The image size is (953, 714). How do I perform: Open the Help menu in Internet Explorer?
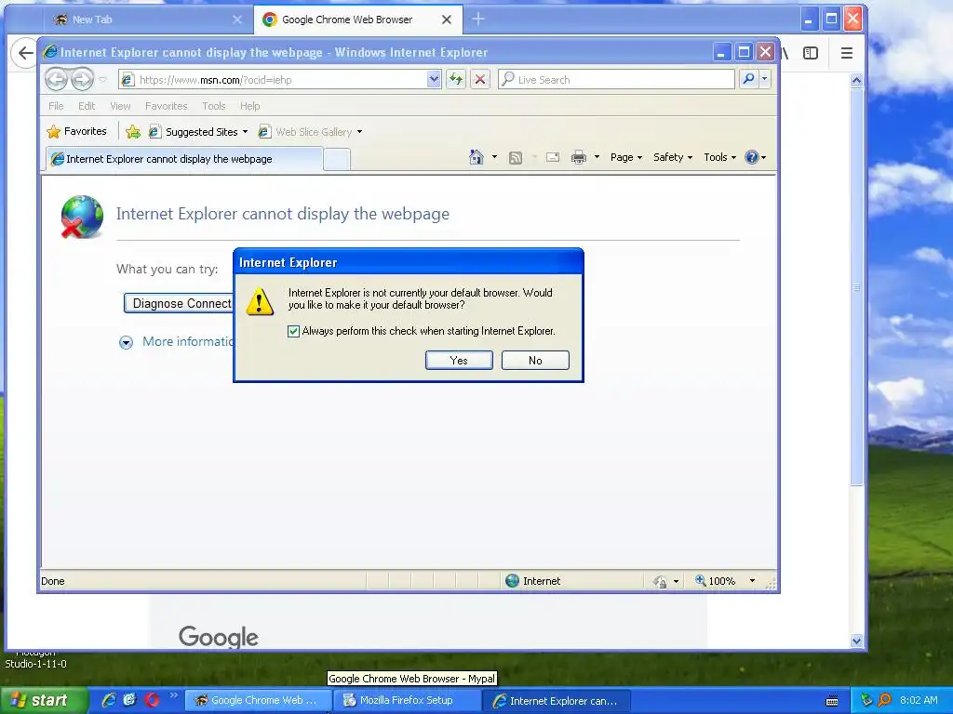point(249,106)
